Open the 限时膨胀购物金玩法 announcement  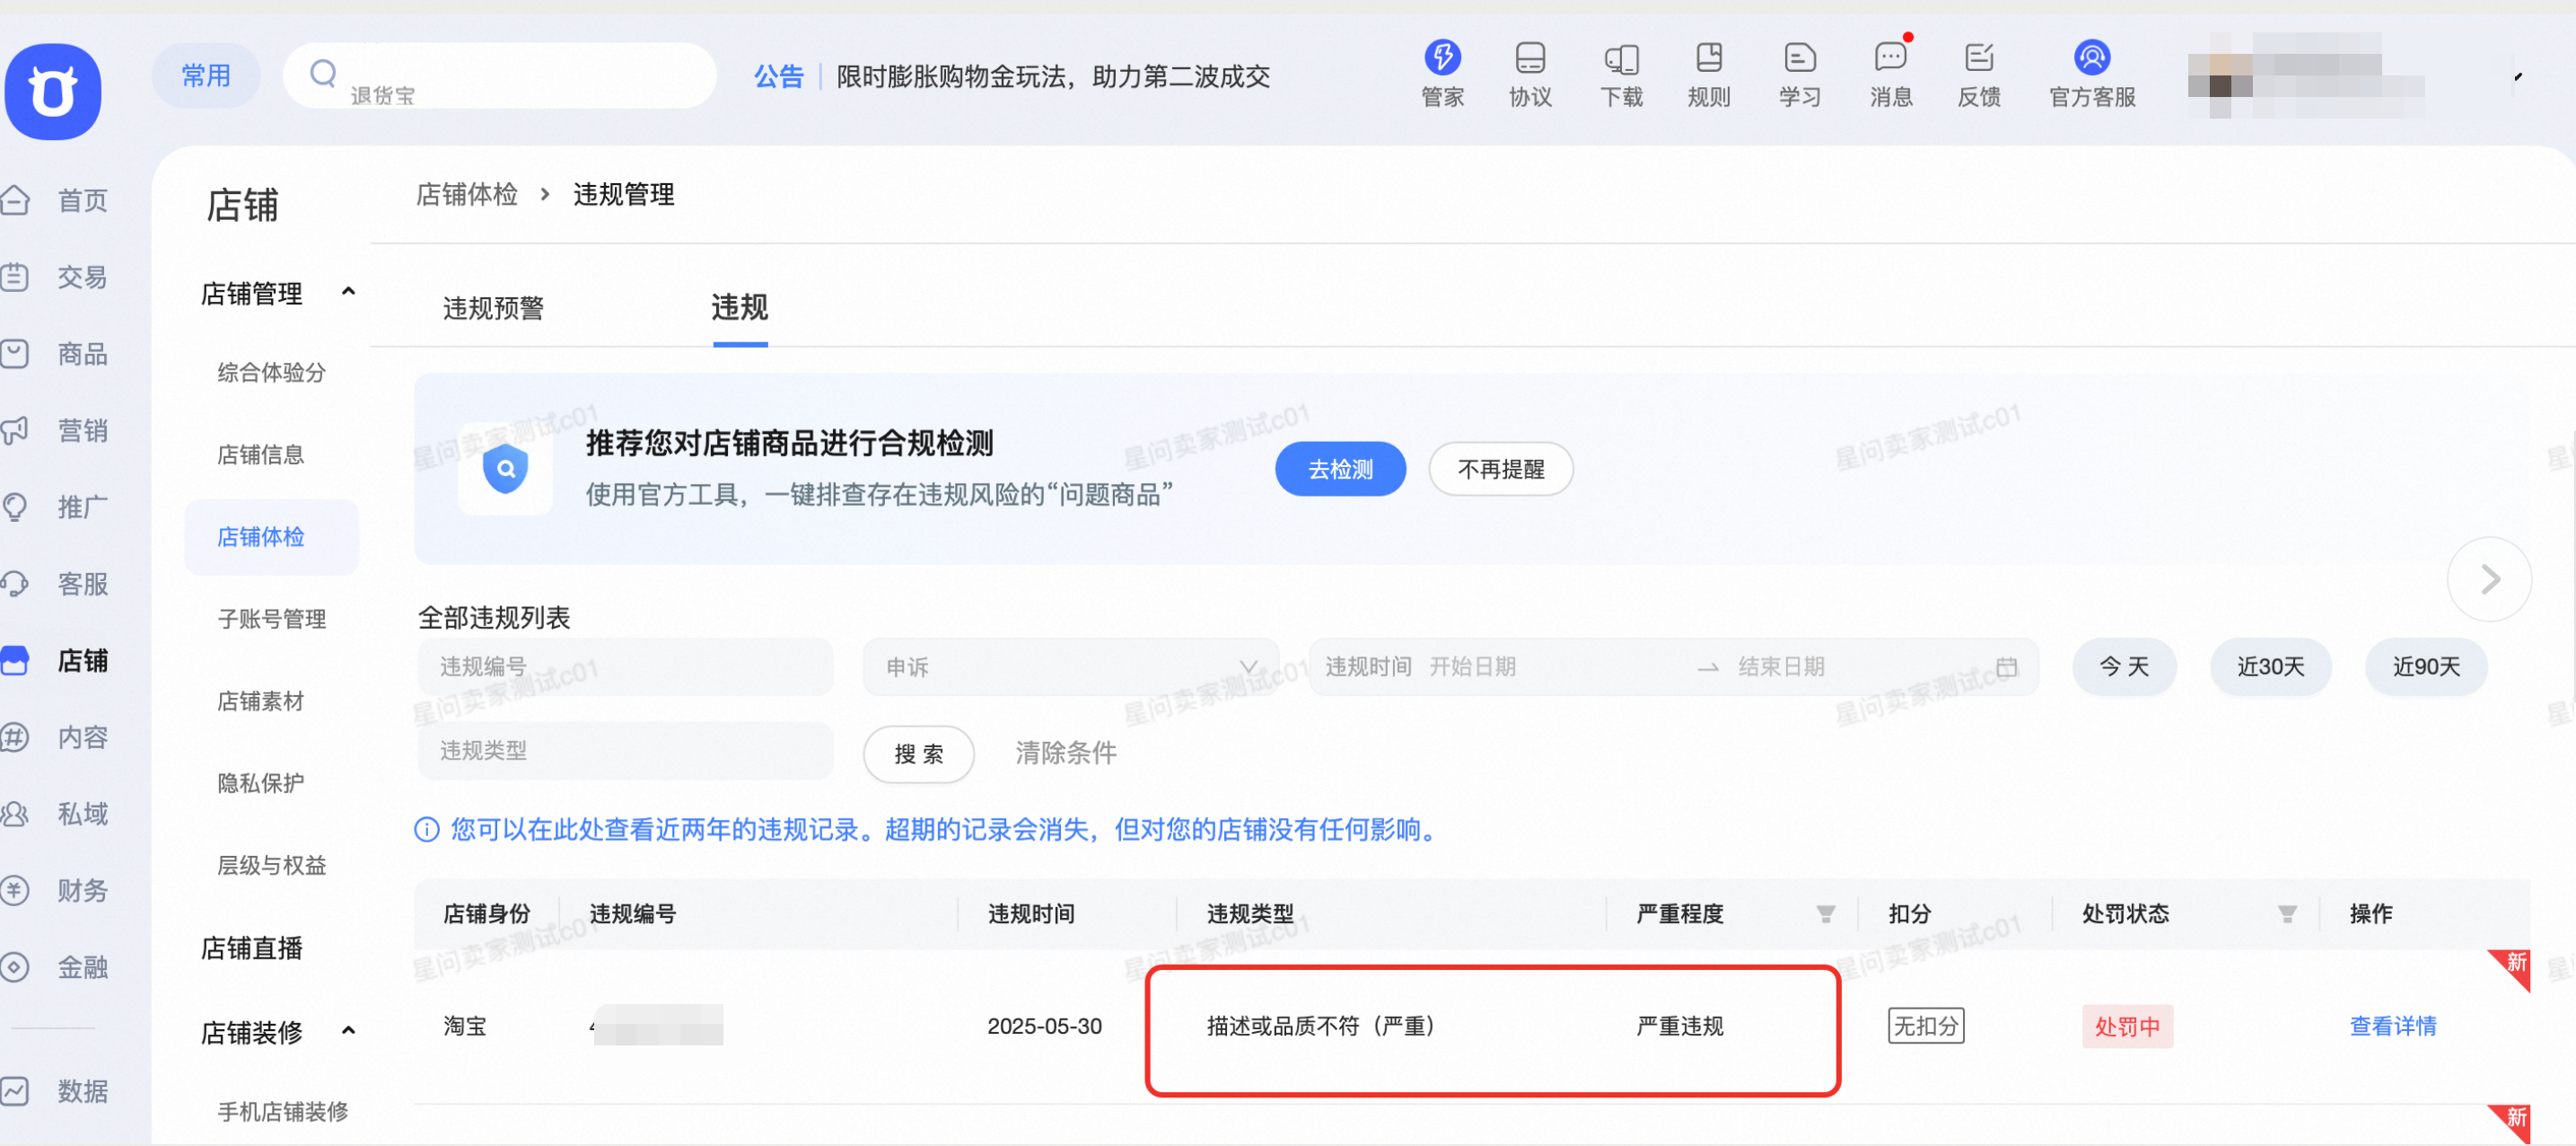click(1052, 76)
